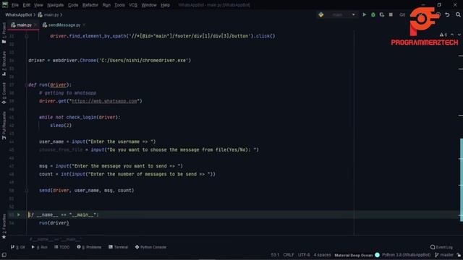This screenshot has width=463, height=260.
Task: Change file encoding UTF-8 in the status bar
Action: click(x=304, y=255)
